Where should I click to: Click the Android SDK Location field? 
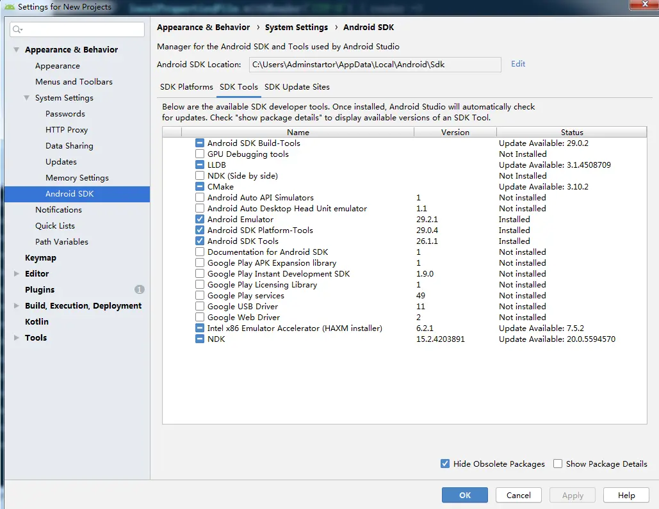[375, 65]
